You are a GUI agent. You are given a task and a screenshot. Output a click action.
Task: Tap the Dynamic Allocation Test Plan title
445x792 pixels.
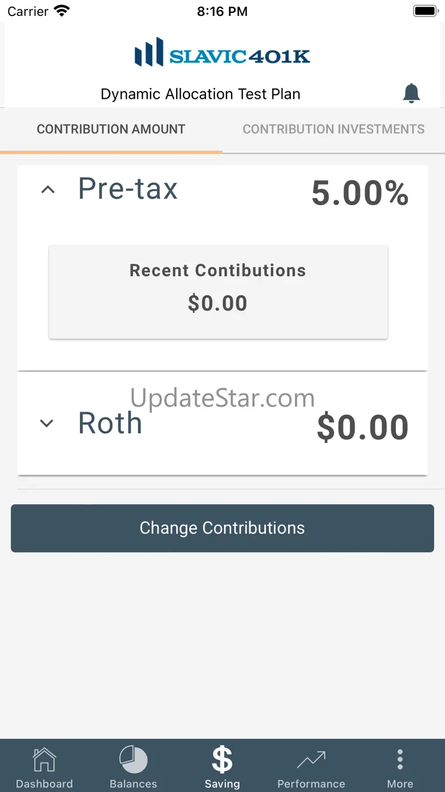pyautogui.click(x=200, y=94)
